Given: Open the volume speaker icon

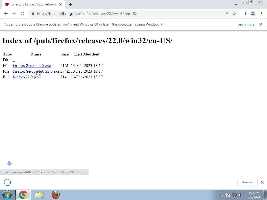Looking at the screenshot, I should click(241, 195).
